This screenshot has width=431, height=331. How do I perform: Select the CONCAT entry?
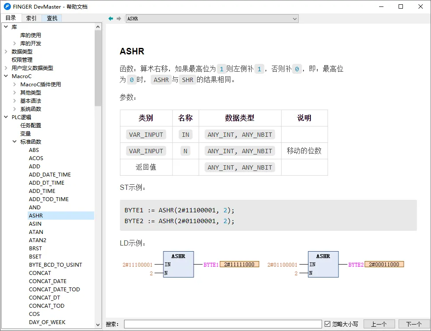[40, 273]
